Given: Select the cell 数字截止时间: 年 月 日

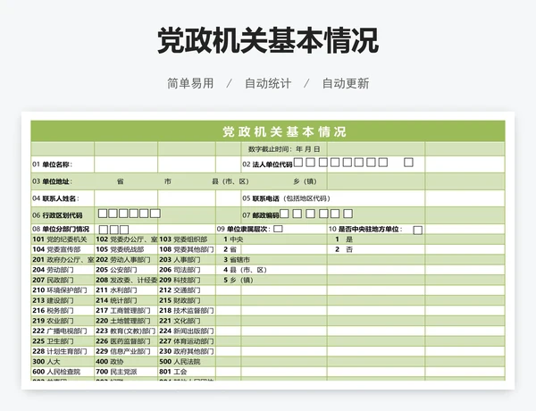Looking at the screenshot, I should (284, 149).
